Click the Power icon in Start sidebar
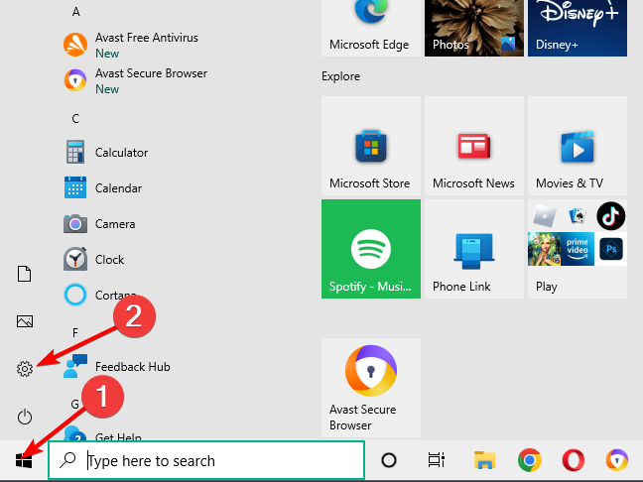Screen dimensions: 643x482 click(x=25, y=418)
